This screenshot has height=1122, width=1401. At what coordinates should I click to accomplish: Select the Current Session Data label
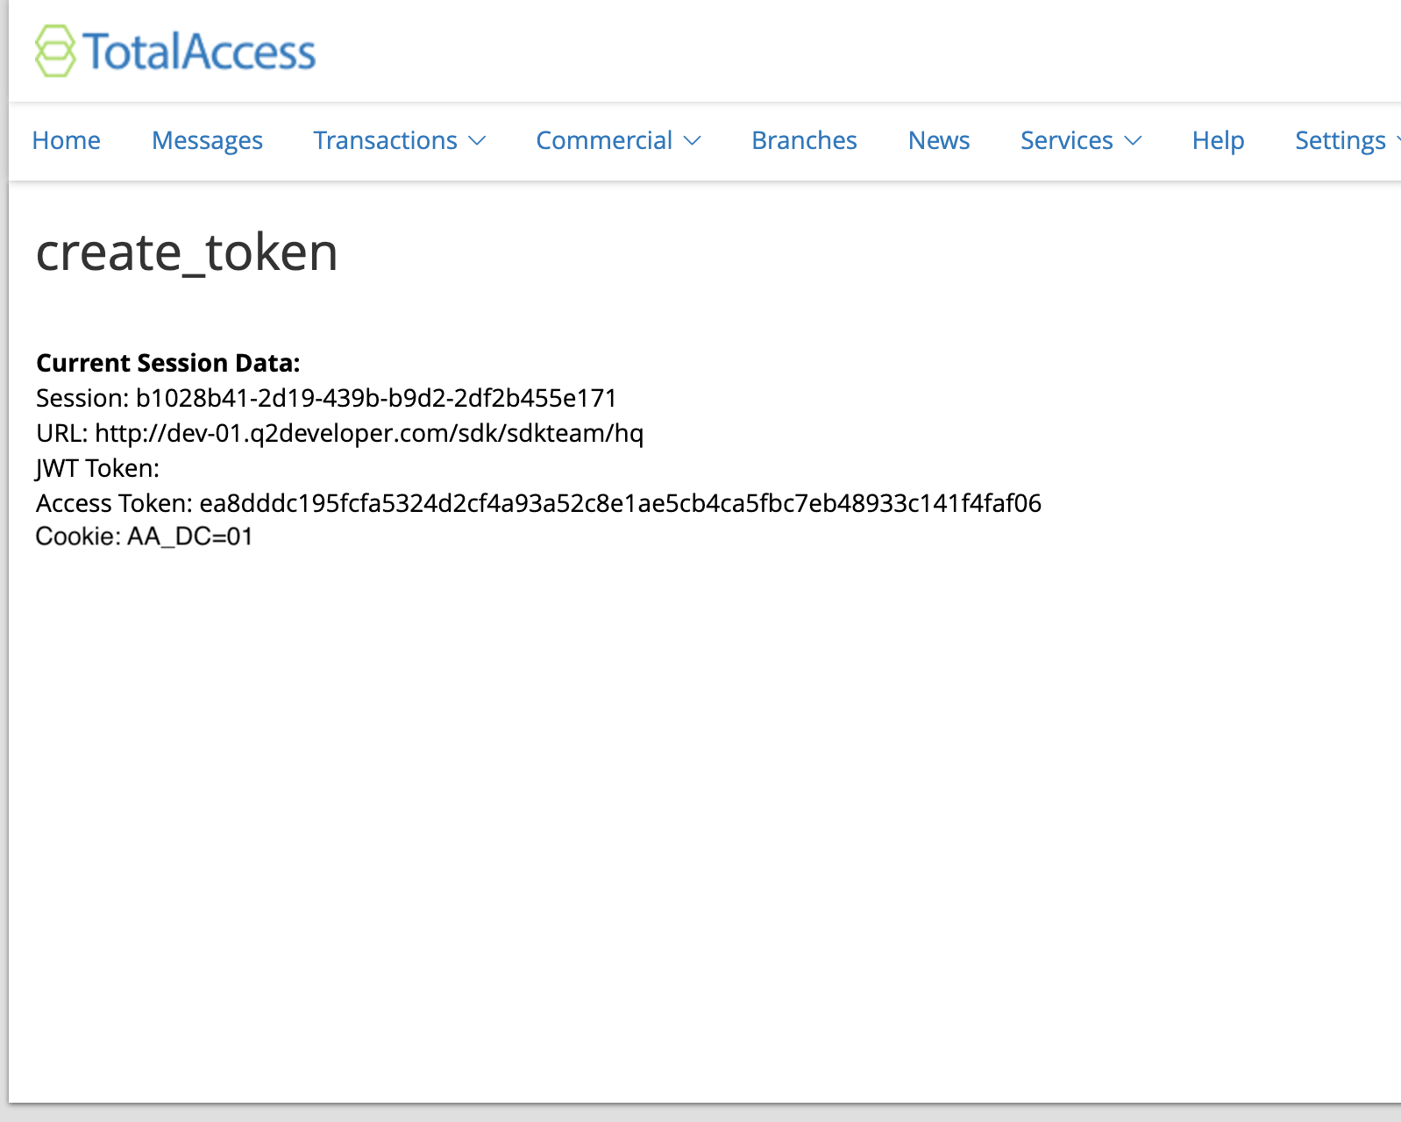click(168, 363)
